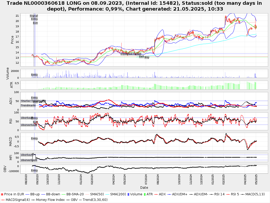Click the Exit annotation in price chart
This screenshot has width=270, height=203.
[x=35, y=23]
